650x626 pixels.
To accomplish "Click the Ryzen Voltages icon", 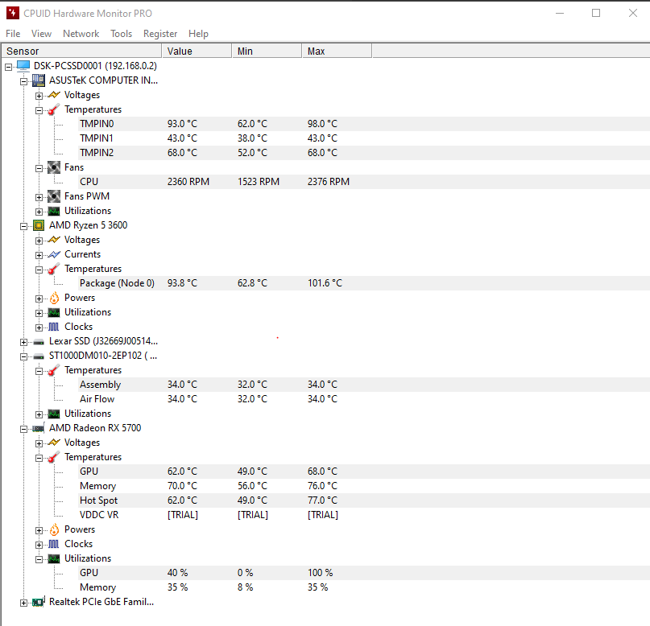I will click(54, 240).
